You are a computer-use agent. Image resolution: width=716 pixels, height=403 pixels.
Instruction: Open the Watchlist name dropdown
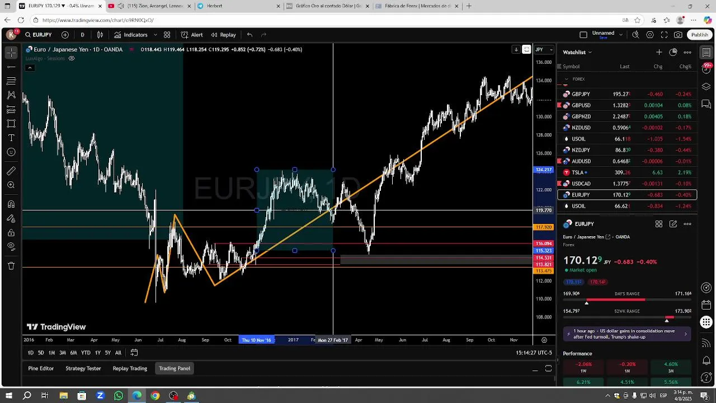(577, 52)
